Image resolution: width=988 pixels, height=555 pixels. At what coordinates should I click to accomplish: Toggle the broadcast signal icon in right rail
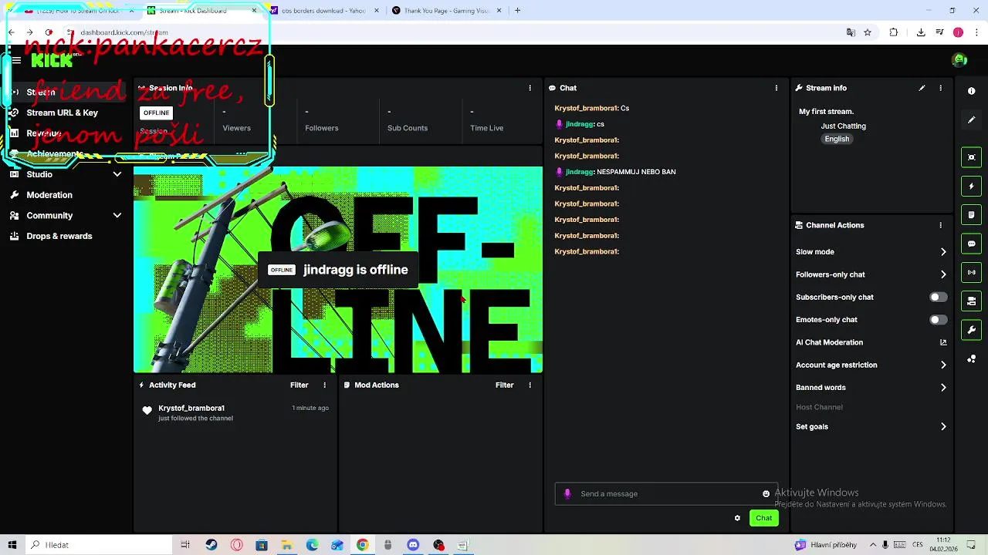[971, 272]
